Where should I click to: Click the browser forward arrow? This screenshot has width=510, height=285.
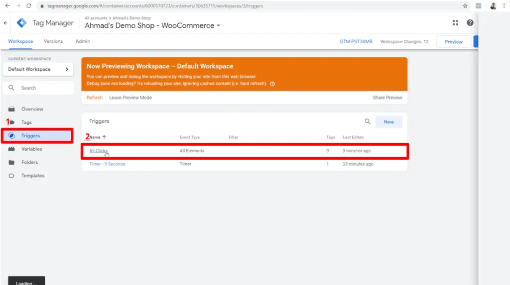[x=18, y=6]
